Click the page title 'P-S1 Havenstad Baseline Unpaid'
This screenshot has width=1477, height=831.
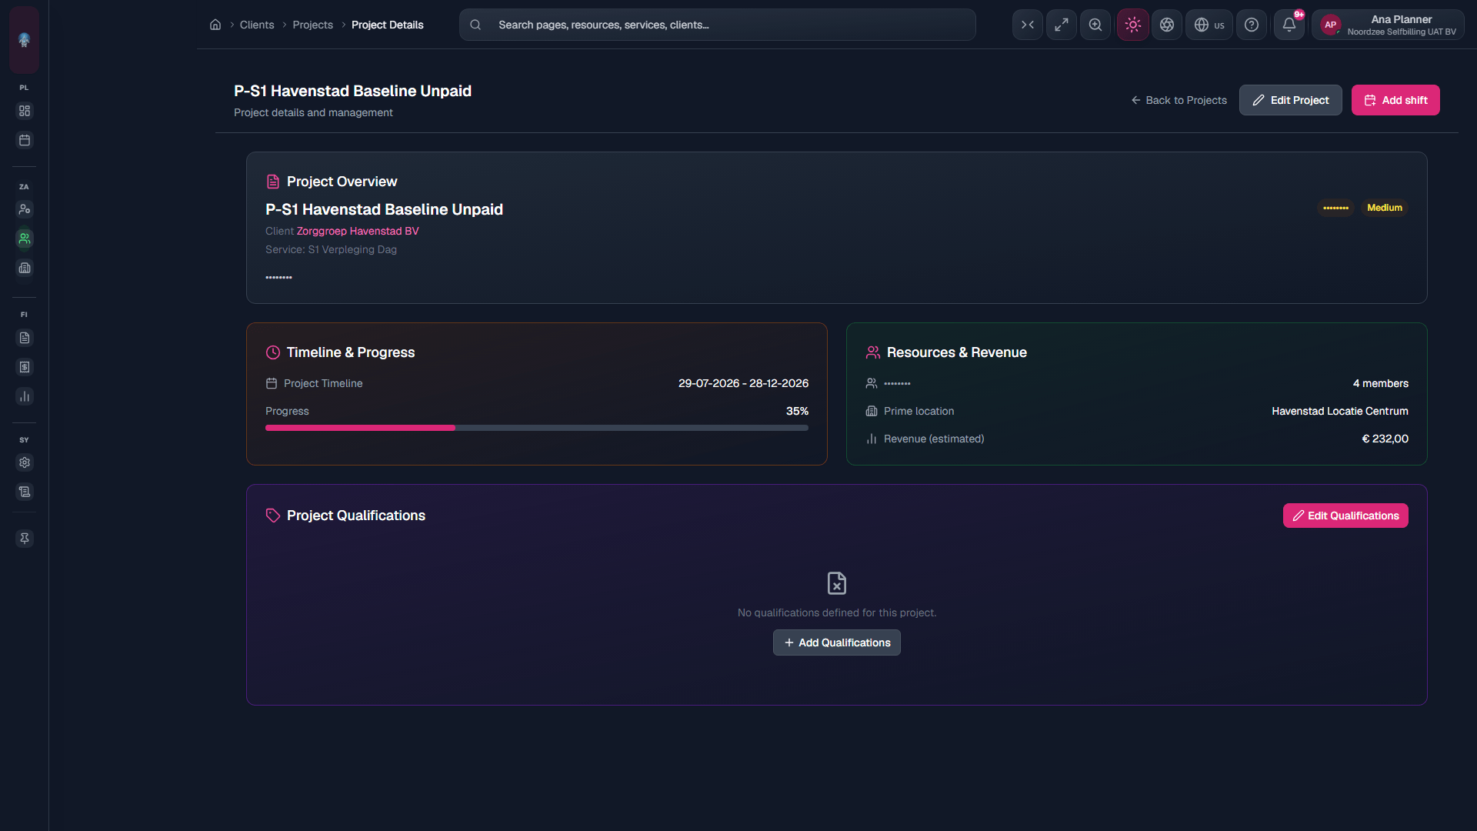(x=352, y=91)
